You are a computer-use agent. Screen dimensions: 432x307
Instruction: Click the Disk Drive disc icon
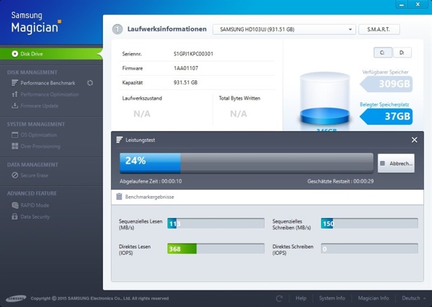(x=15, y=54)
